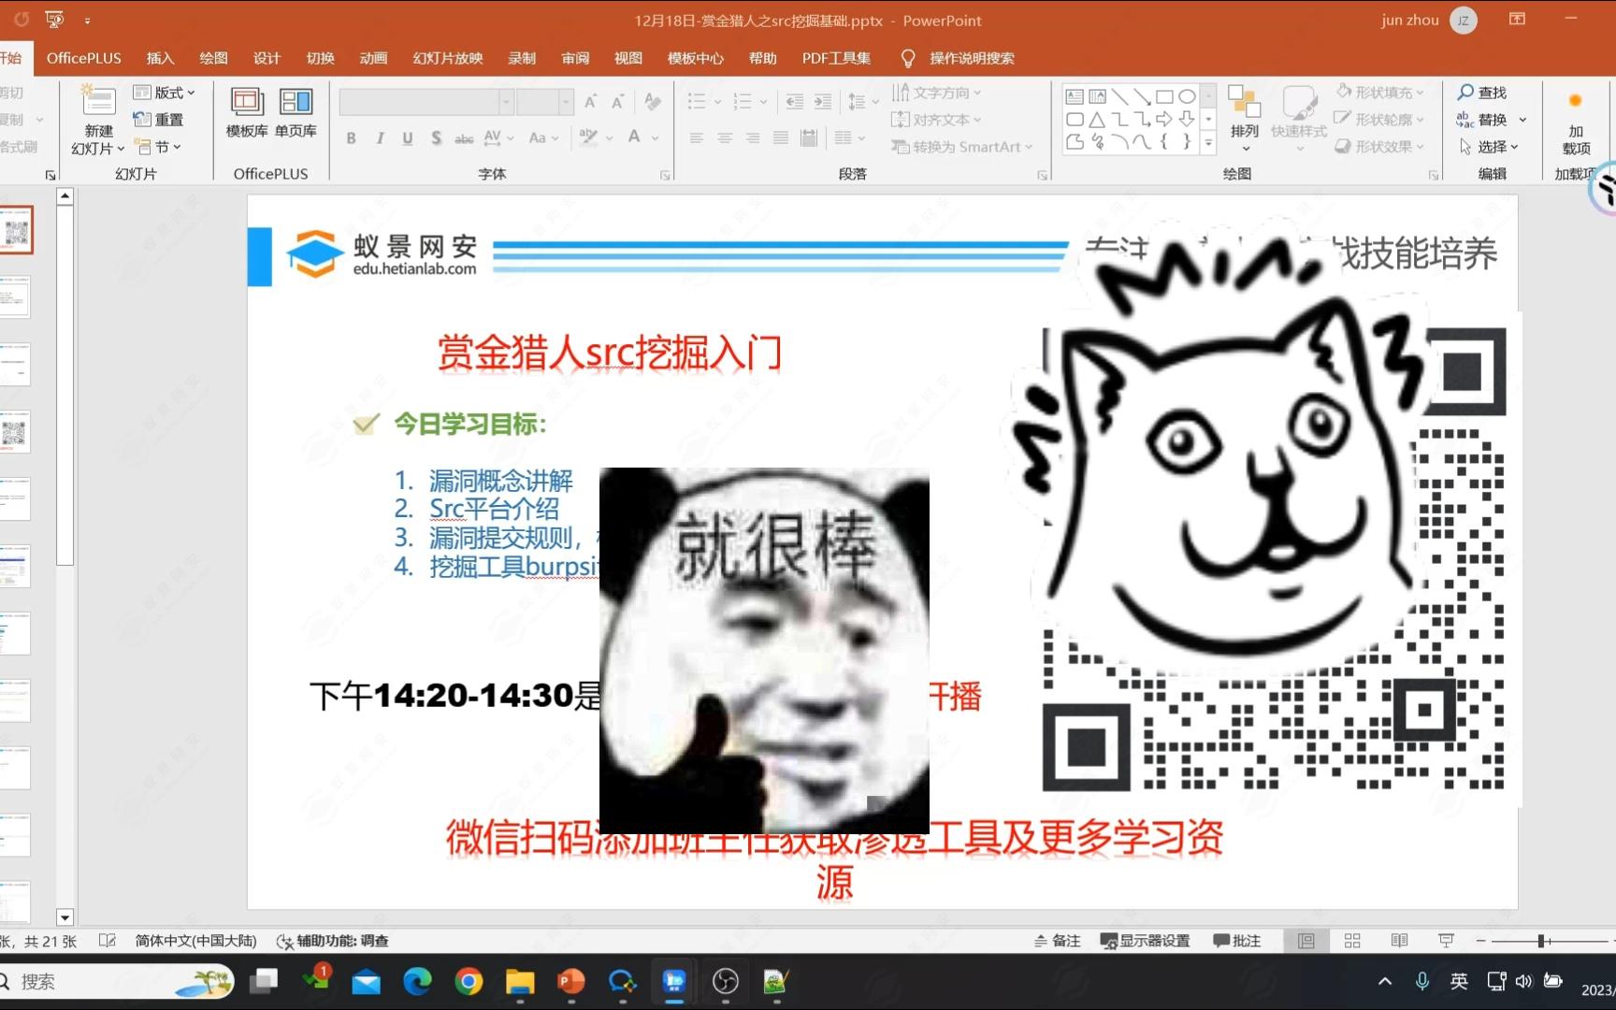
Task: Open the Animations (动画) tab
Action: 373,58
